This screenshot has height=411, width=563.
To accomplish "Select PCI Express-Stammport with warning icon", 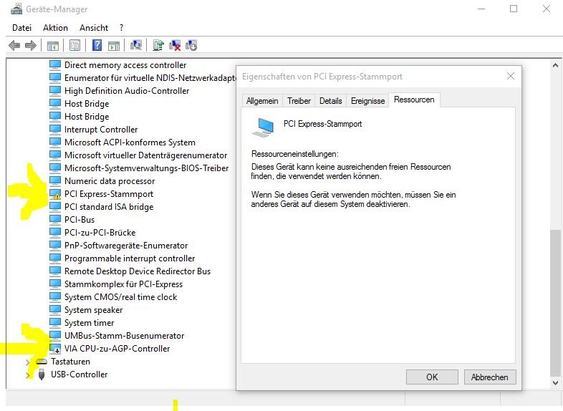I will click(108, 194).
